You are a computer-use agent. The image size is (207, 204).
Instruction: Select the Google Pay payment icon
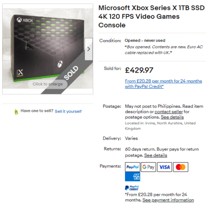[x=148, y=167]
